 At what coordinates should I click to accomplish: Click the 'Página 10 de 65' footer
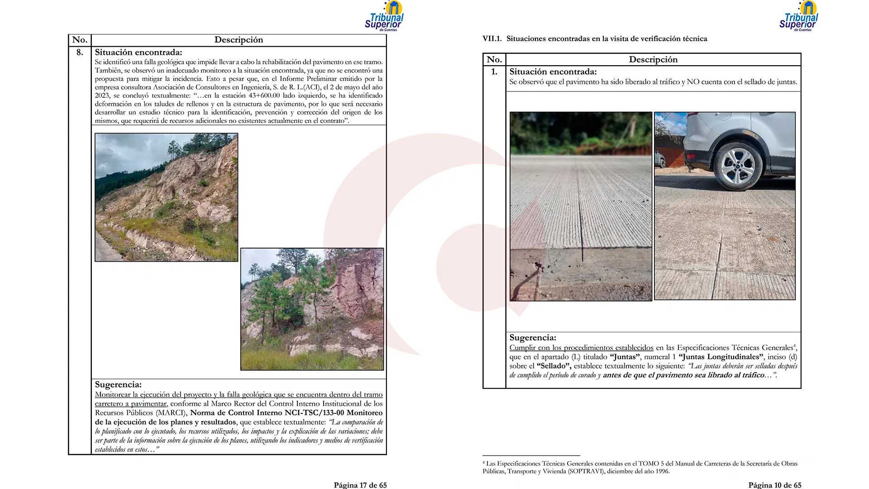[774, 485]
